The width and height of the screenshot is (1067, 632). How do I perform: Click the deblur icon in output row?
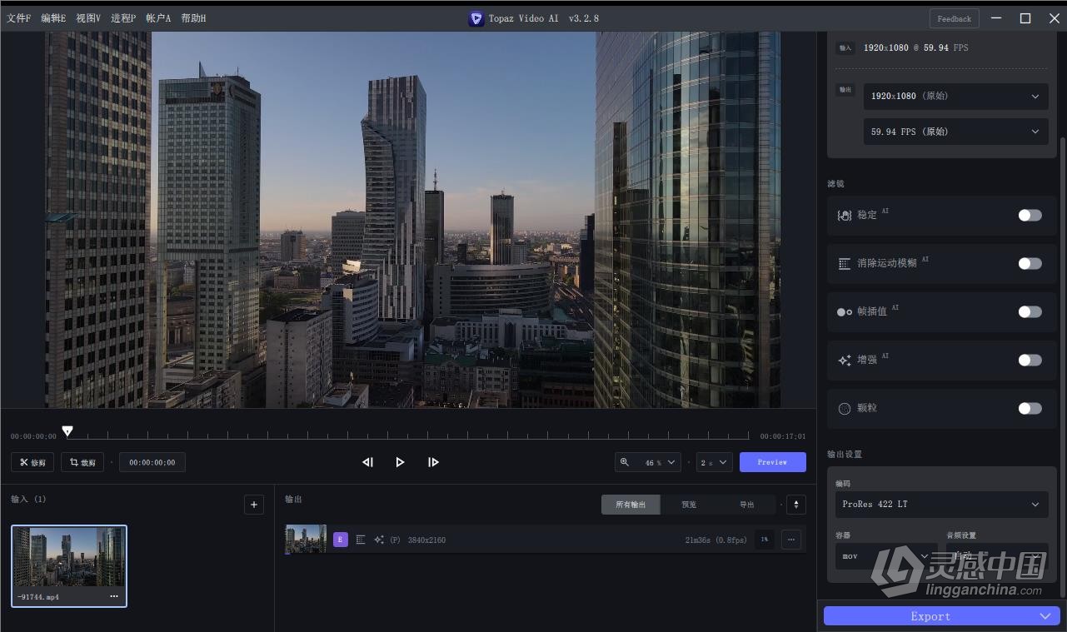[x=361, y=540]
